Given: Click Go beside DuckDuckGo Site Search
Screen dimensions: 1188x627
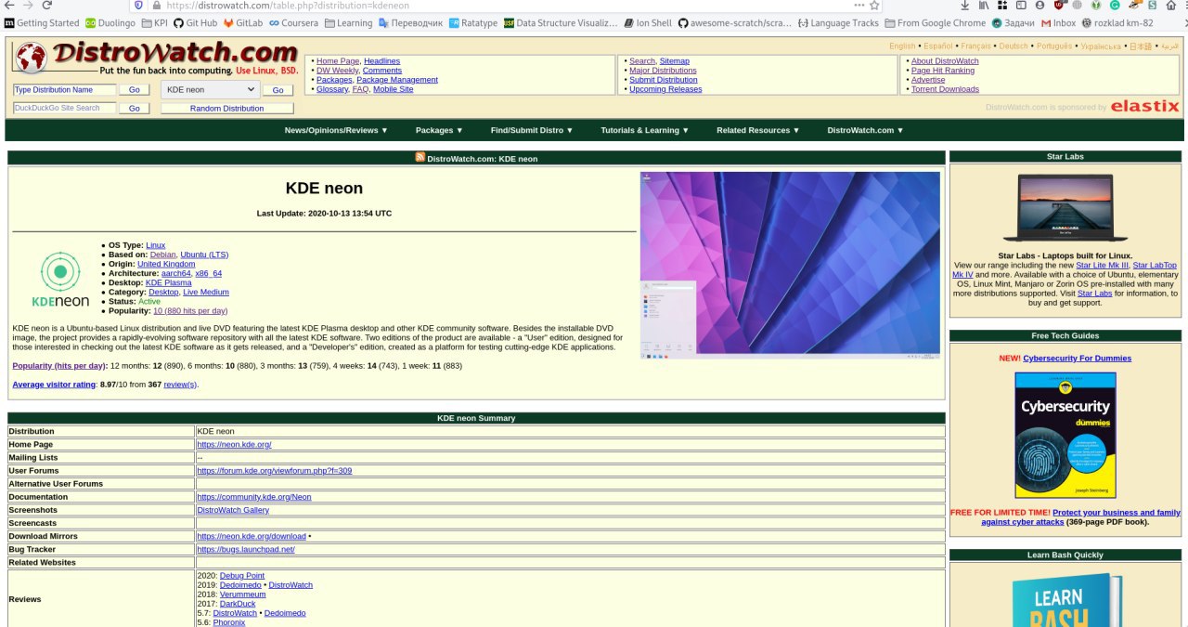Looking at the screenshot, I should [x=135, y=109].
